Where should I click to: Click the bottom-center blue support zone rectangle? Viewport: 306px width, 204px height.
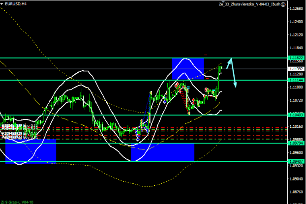pos(162,152)
